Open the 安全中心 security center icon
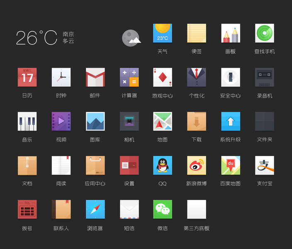The image size is (292, 249). pyautogui.click(x=231, y=77)
